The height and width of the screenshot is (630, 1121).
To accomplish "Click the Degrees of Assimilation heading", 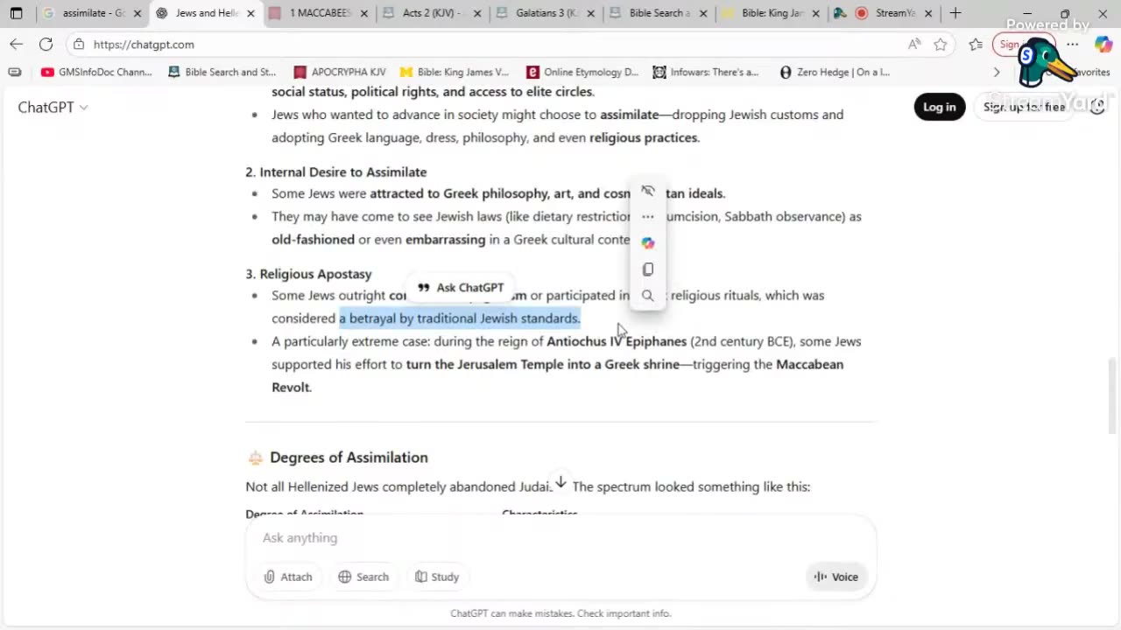I will point(349,458).
